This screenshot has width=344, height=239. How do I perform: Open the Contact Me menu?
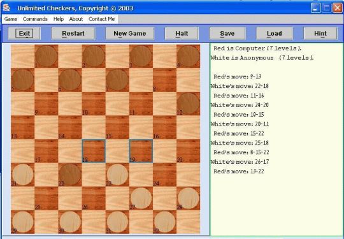pos(101,19)
